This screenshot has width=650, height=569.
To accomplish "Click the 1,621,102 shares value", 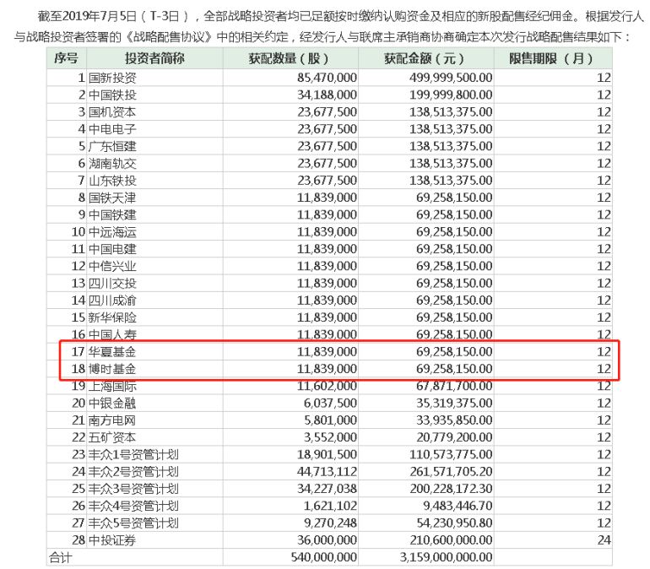I will 330,506.
